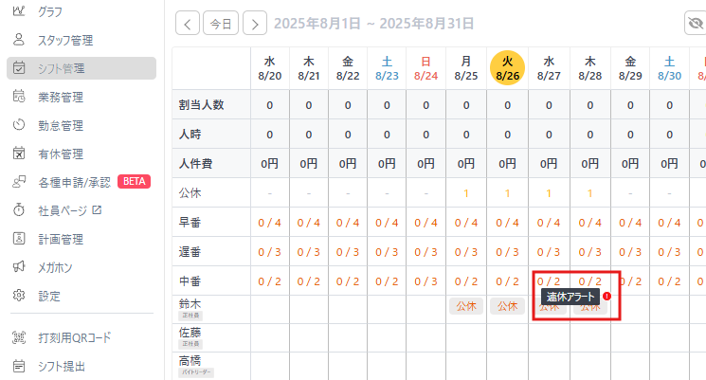Toggle visibility with the eye-slash button
The image size is (706, 380).
click(694, 24)
